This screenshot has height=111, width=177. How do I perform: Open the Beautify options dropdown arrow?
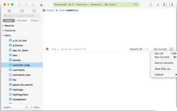[147, 49]
